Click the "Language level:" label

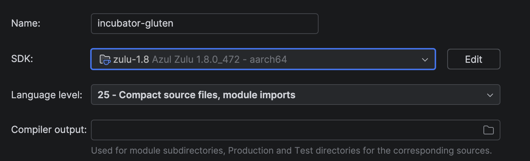pyautogui.click(x=47, y=95)
